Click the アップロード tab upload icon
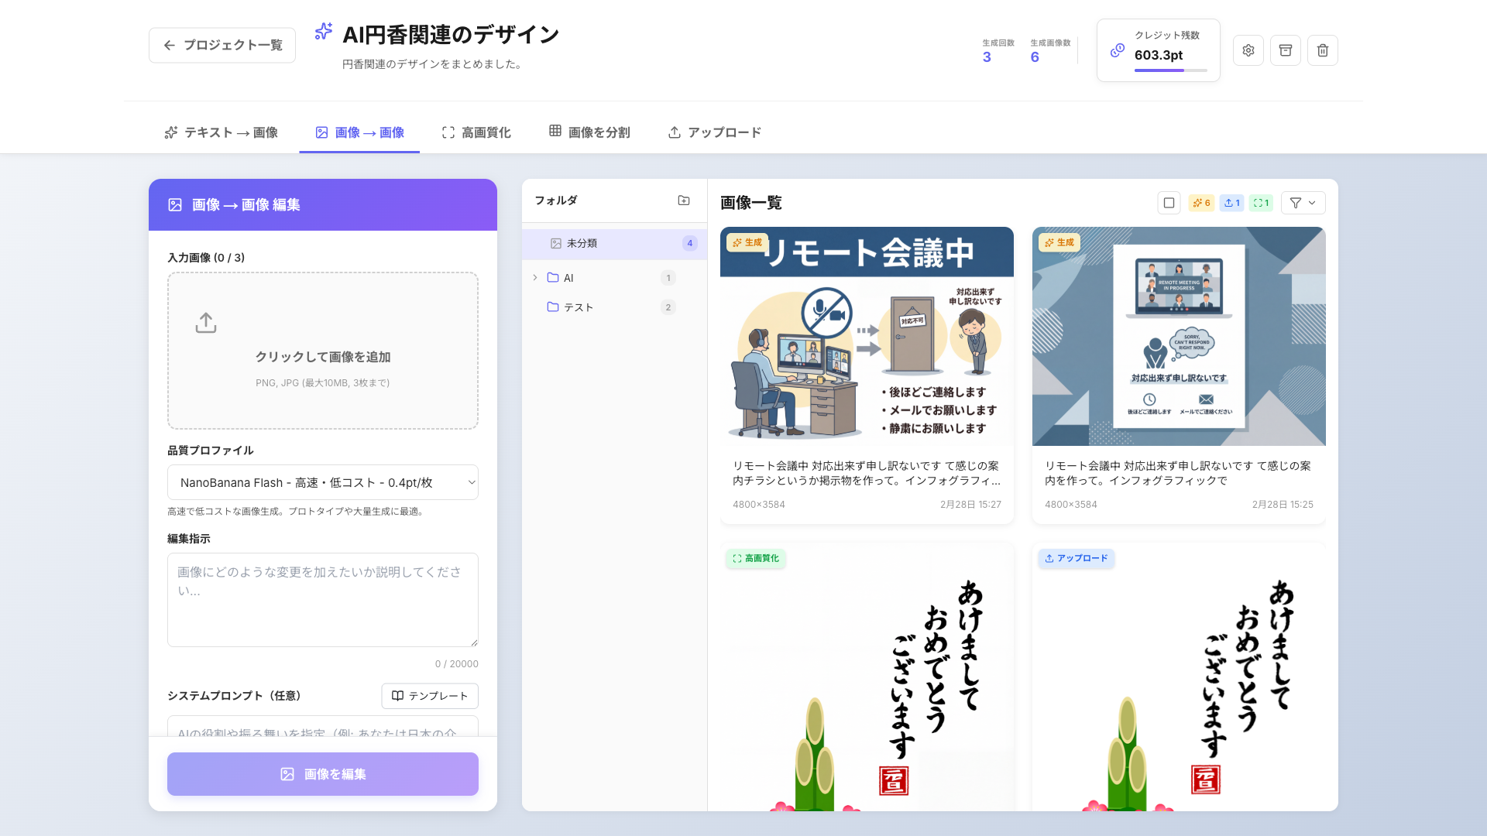Screen dimensions: 1487x836 coord(675,132)
